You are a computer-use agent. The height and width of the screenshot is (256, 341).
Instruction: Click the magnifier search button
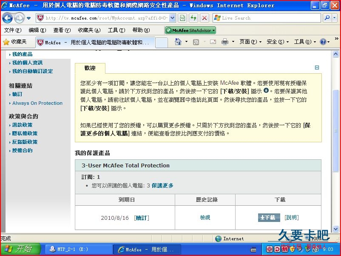327,18
